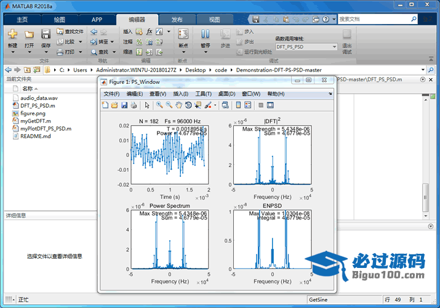Expand 转至 dropdown arrow
Image resolution: width=440 pixels, height=308 pixels.
tap(112, 42)
